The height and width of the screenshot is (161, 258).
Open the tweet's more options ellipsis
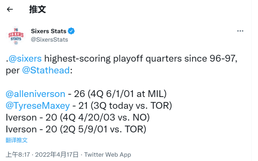(x=240, y=31)
